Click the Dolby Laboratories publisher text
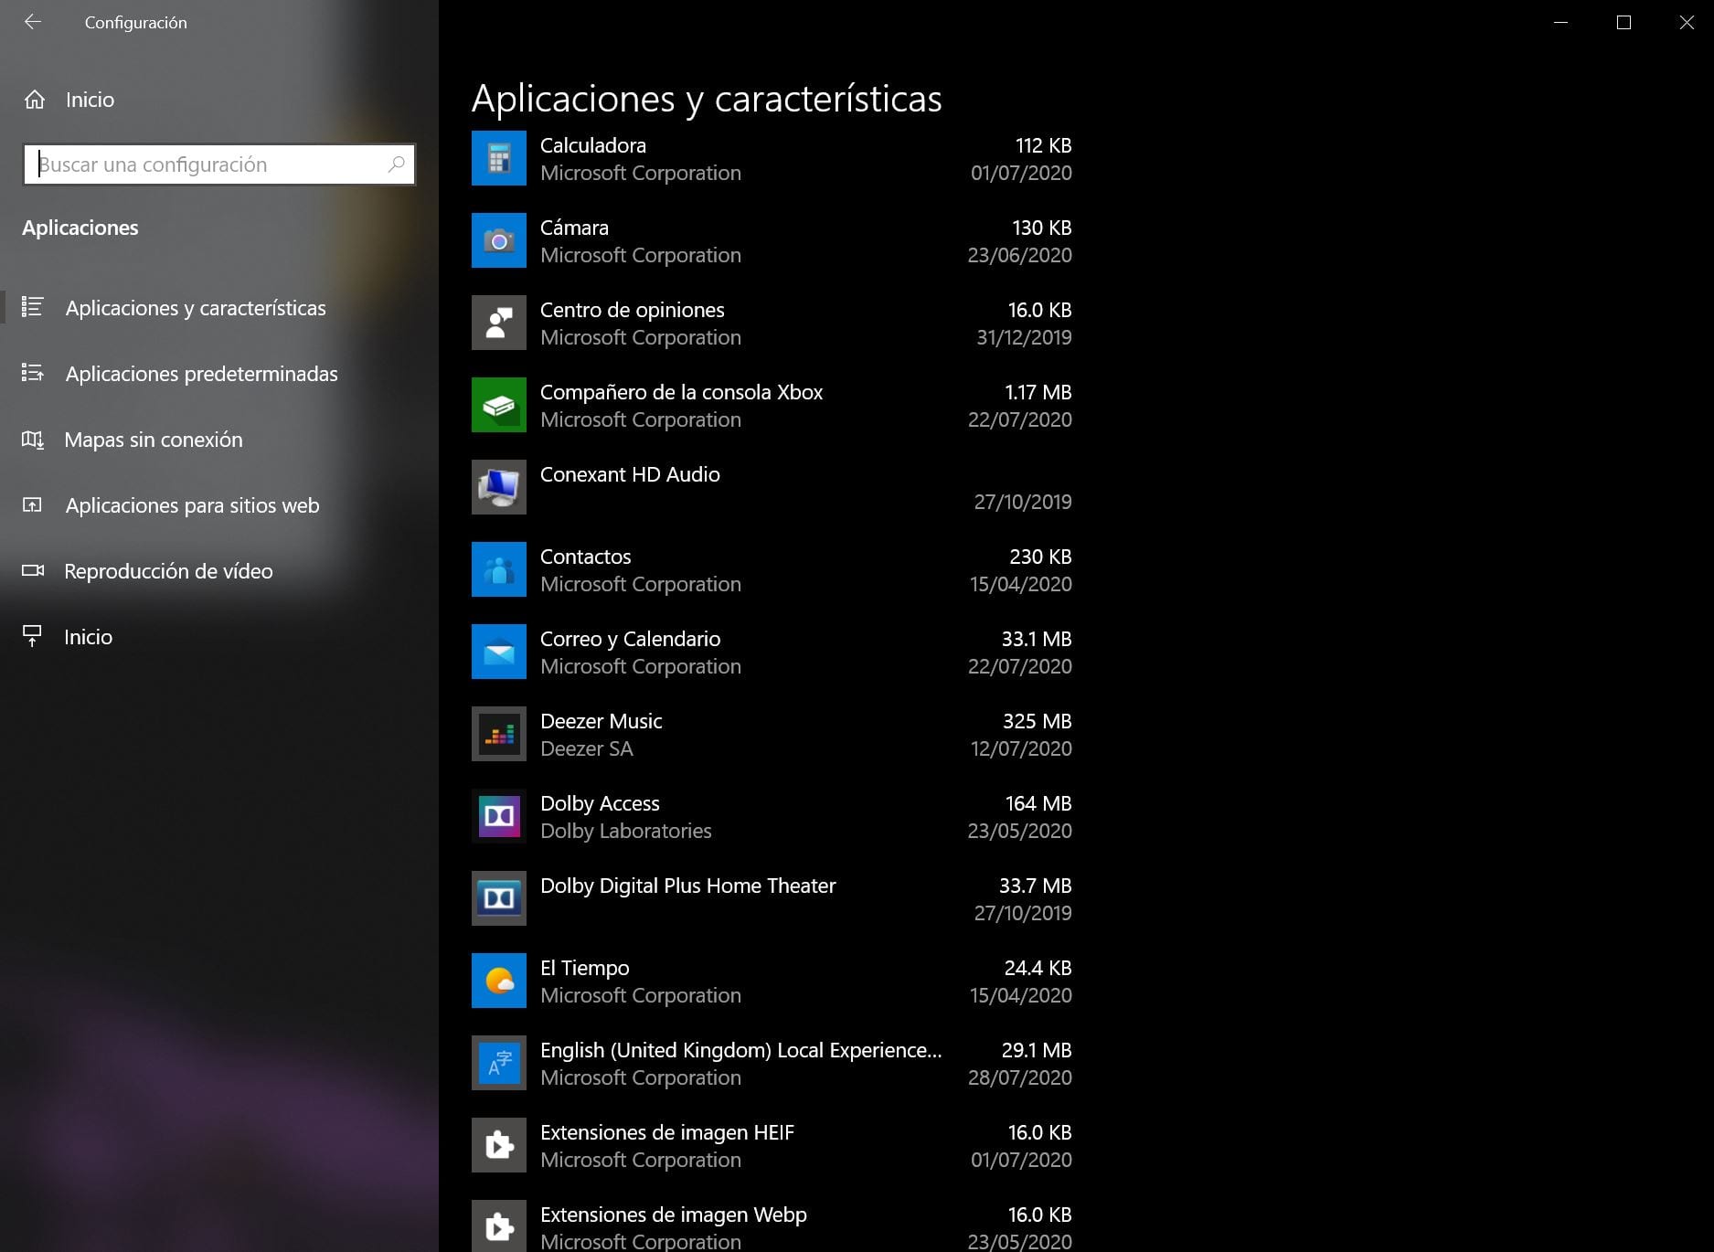Image resolution: width=1714 pixels, height=1252 pixels. [626, 831]
